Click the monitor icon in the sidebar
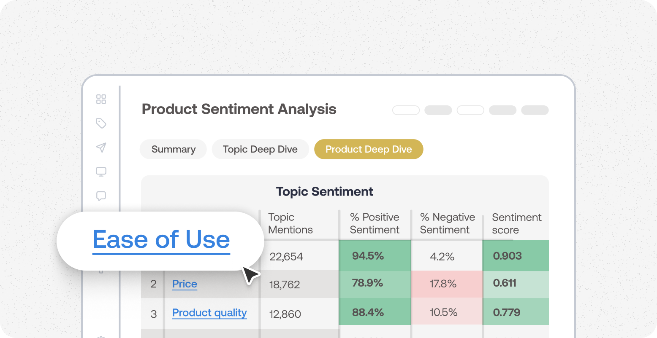The width and height of the screenshot is (657, 338). [101, 172]
